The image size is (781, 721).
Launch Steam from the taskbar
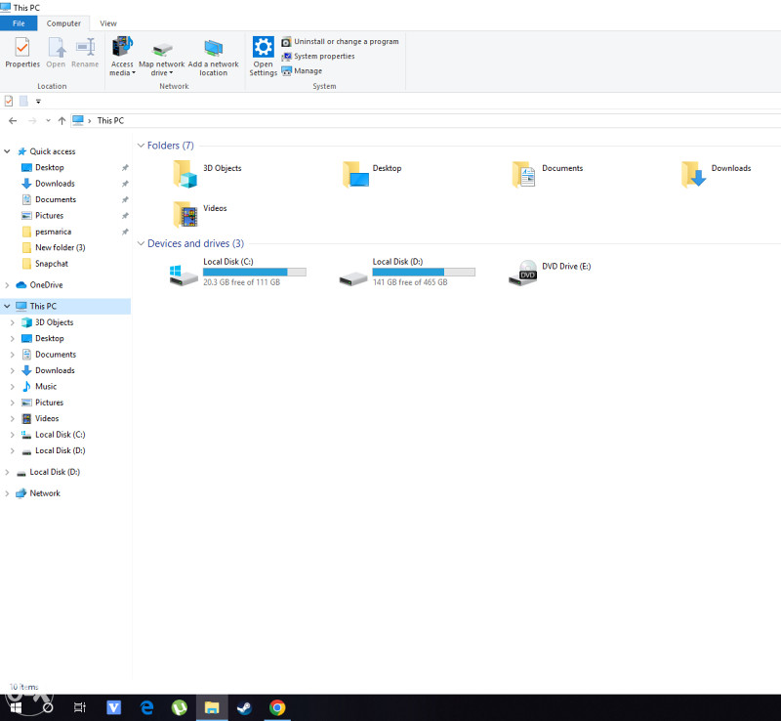tap(244, 706)
